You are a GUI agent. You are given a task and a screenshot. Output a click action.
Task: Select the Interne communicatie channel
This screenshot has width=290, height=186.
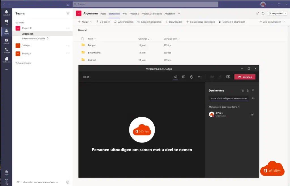click(34, 38)
